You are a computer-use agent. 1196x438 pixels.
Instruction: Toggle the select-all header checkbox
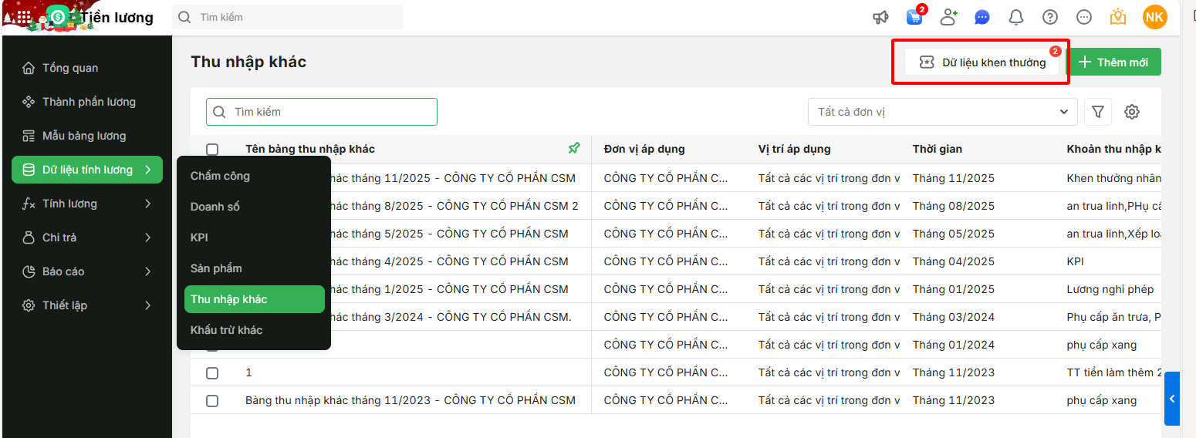point(212,149)
